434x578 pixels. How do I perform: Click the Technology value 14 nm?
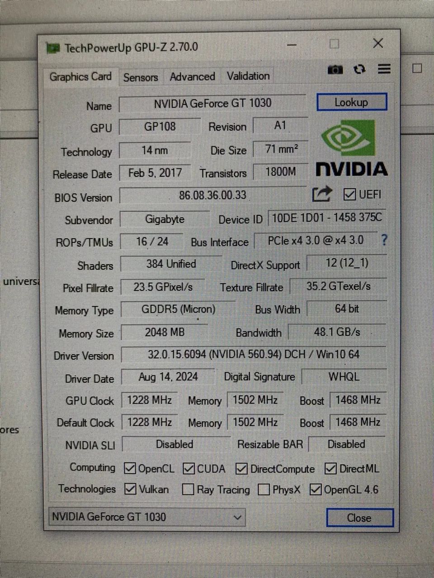155,150
